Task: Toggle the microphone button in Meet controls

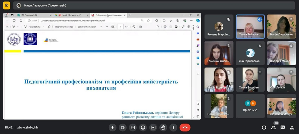Action: coord(113,127)
